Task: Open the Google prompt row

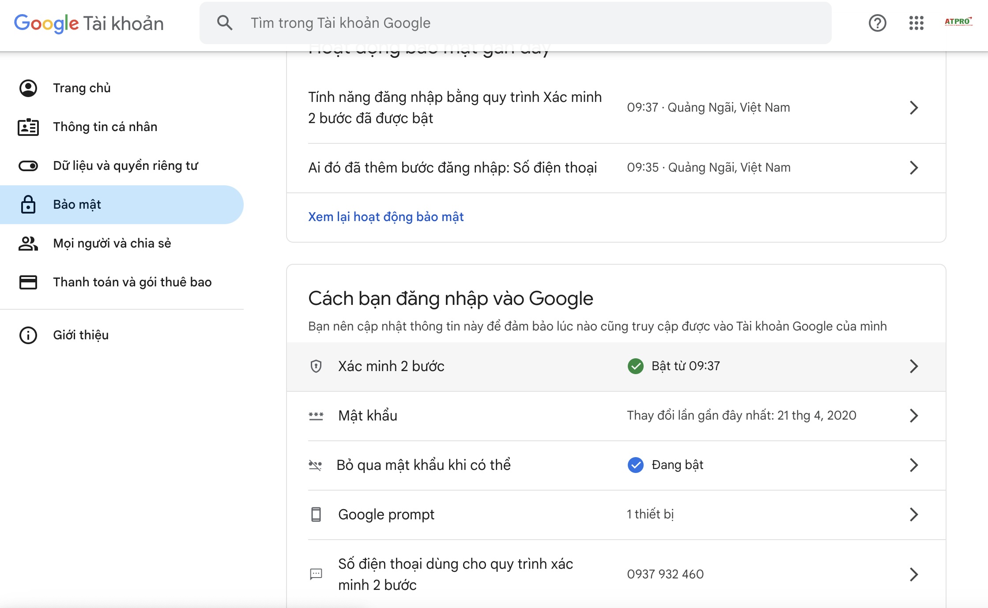Action: [616, 515]
